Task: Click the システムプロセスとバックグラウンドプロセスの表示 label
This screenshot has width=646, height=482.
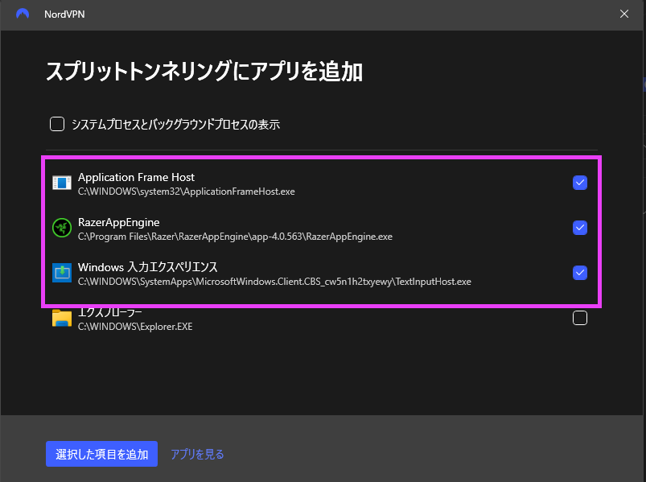Action: coord(176,125)
